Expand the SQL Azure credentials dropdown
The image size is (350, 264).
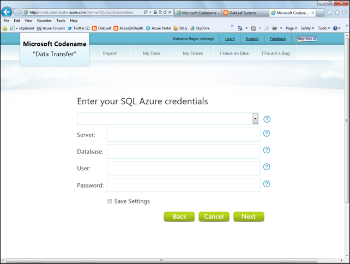(x=255, y=119)
